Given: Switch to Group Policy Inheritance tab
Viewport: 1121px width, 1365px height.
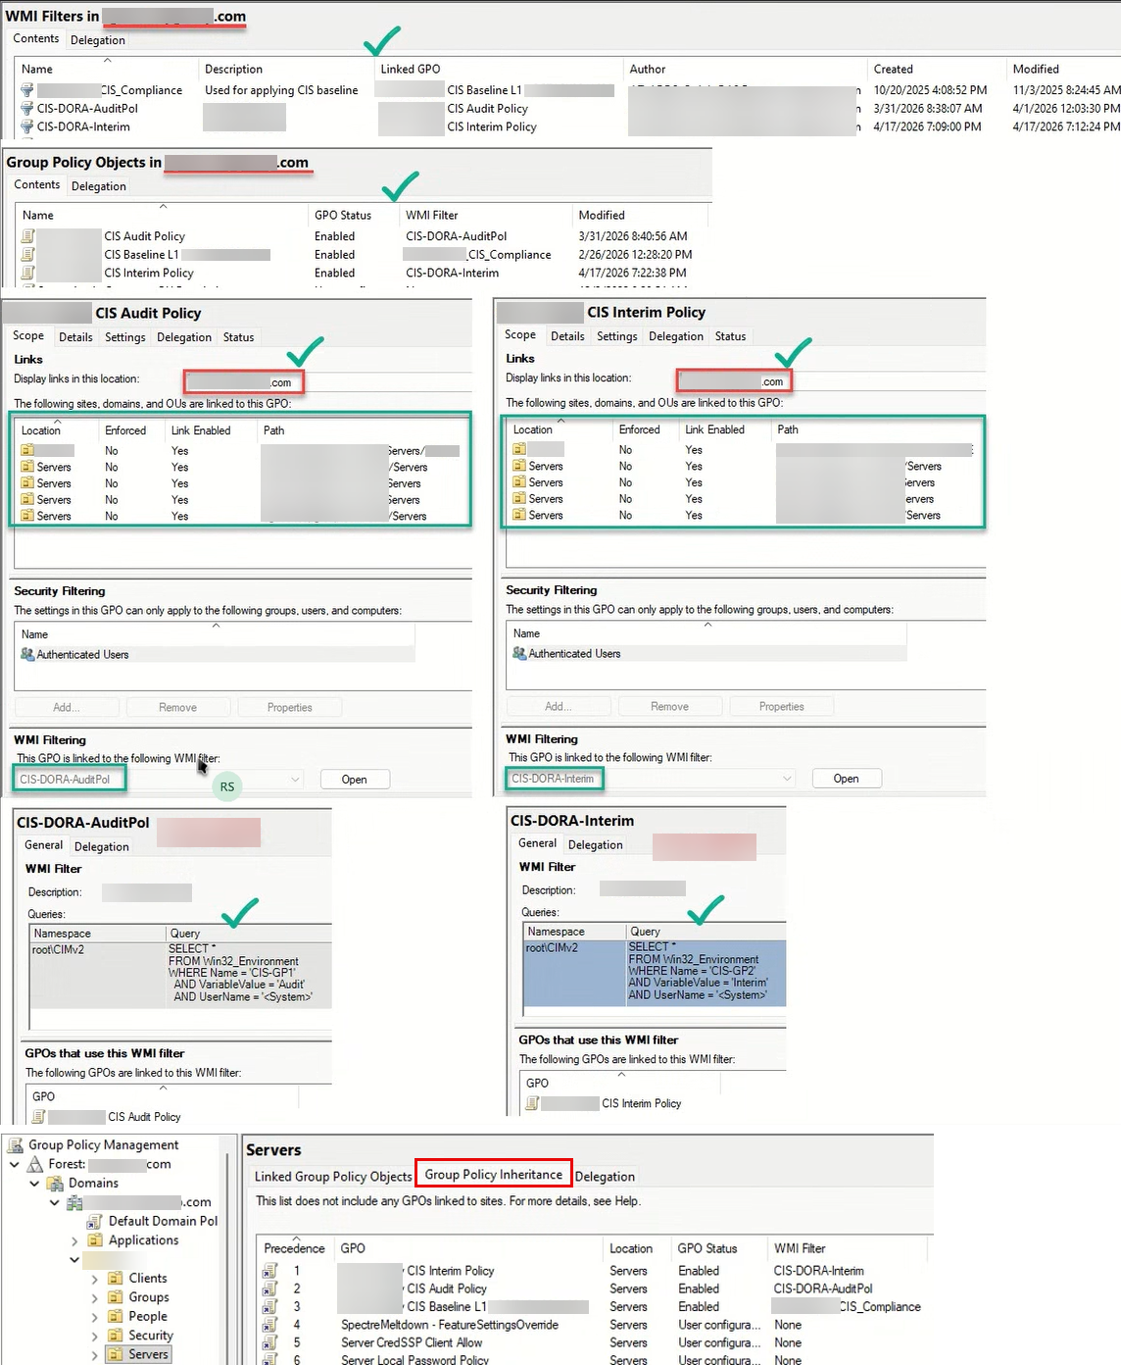Looking at the screenshot, I should pyautogui.click(x=494, y=1174).
